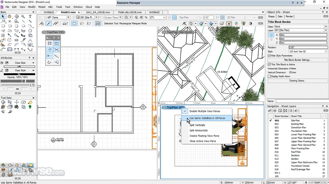This screenshot has height=184, width=329.
Task: Select the Flyover rotation tool
Action: tap(16, 16)
